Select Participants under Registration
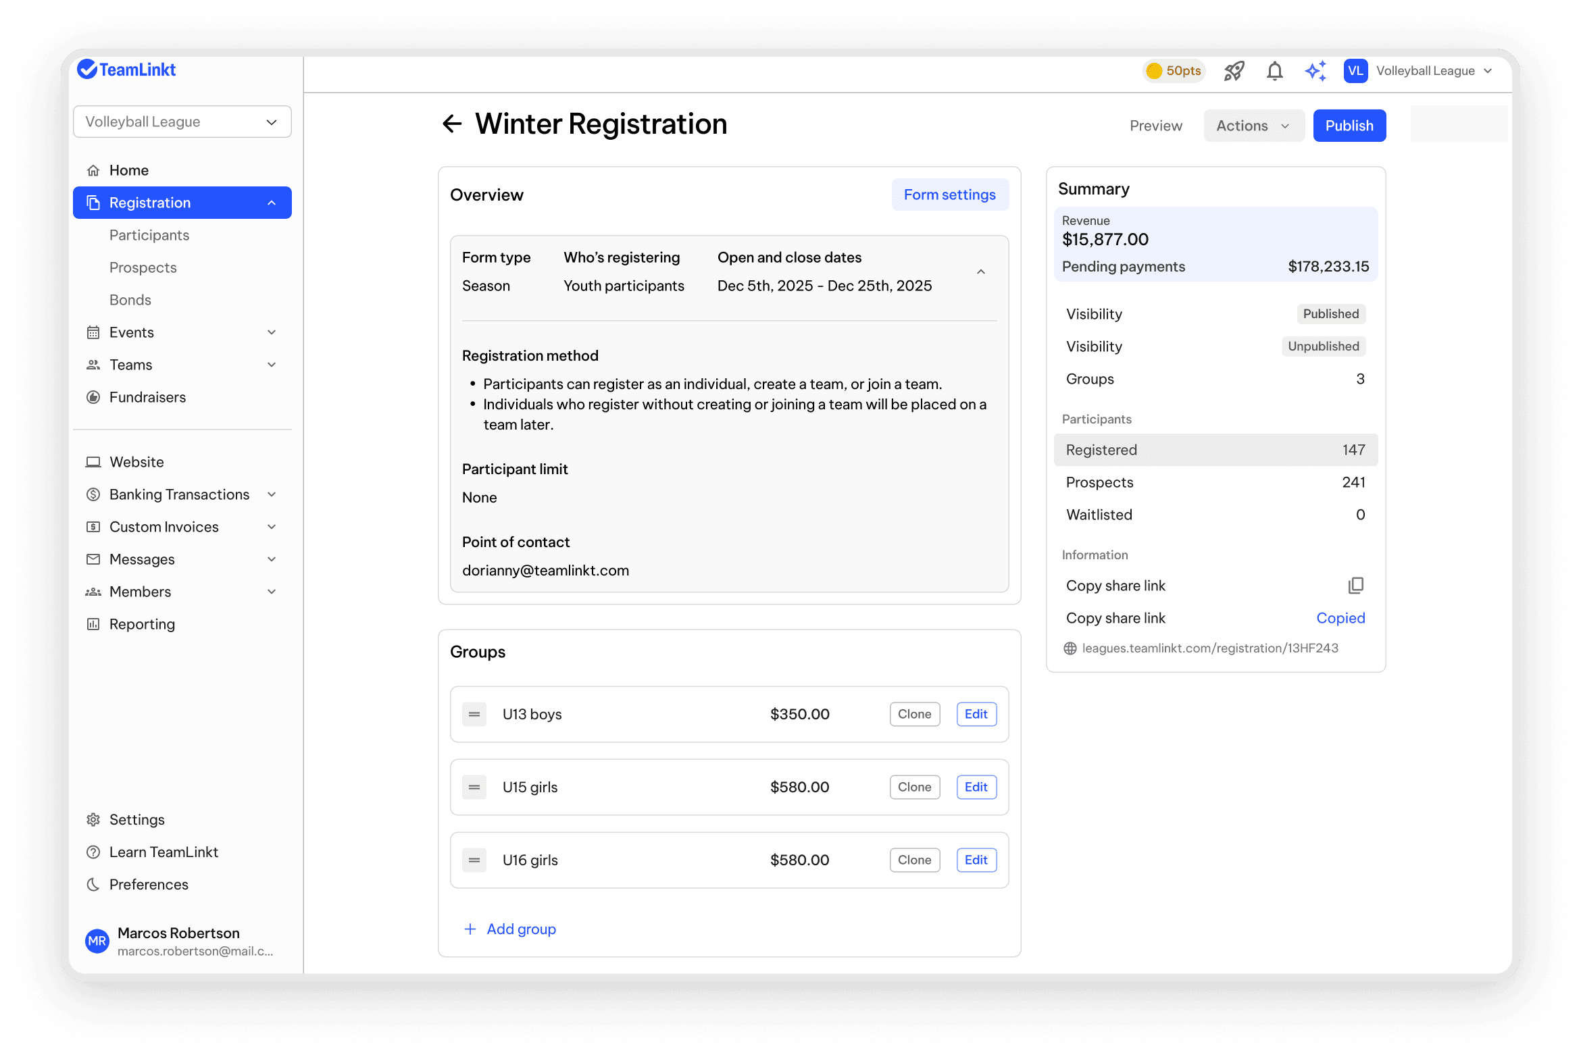The image size is (1581, 1055). [x=149, y=234]
